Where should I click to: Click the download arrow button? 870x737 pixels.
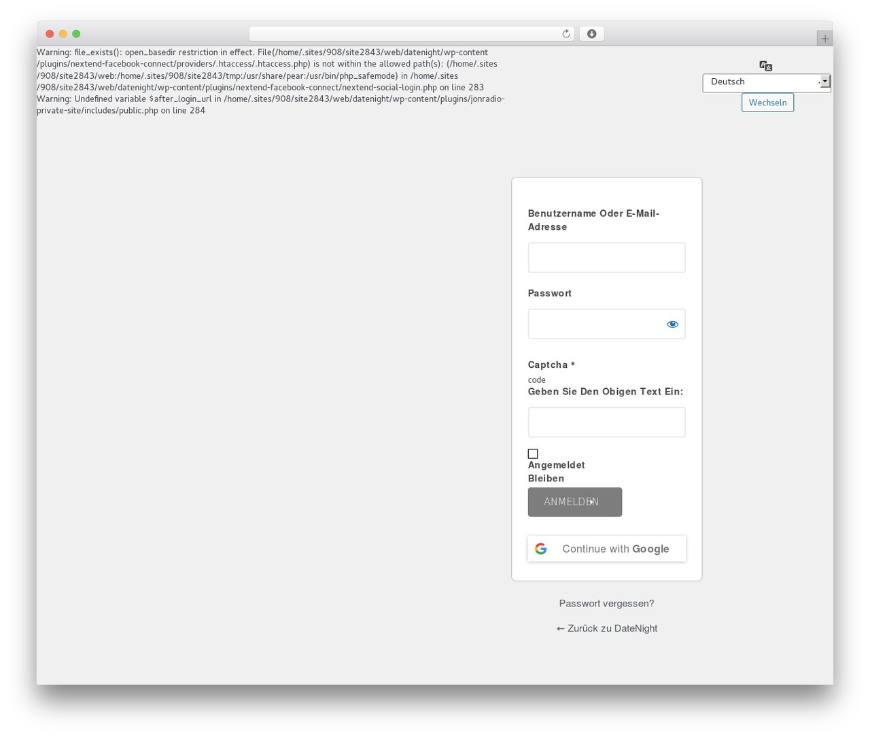(591, 34)
